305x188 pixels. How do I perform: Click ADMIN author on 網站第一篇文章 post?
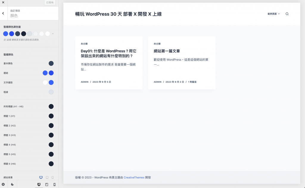pos(158,82)
